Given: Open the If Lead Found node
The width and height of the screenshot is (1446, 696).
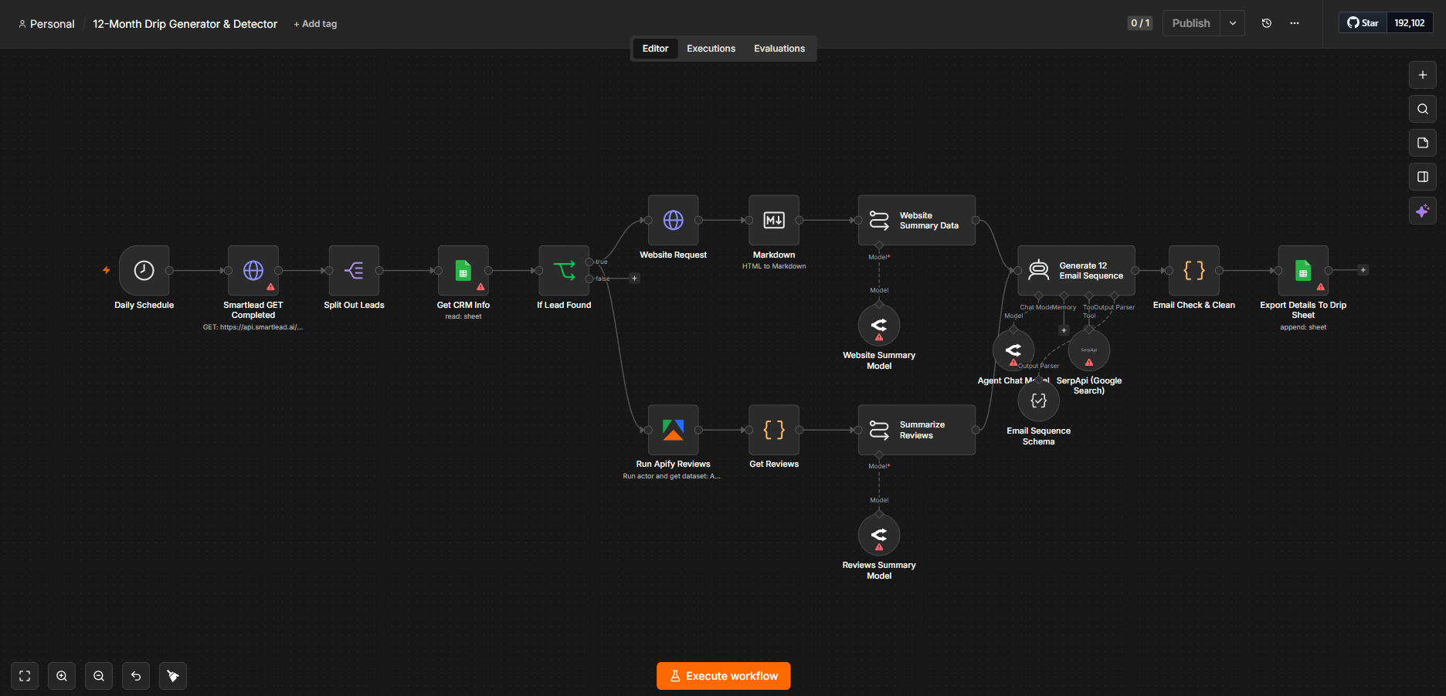Looking at the screenshot, I should 564,271.
